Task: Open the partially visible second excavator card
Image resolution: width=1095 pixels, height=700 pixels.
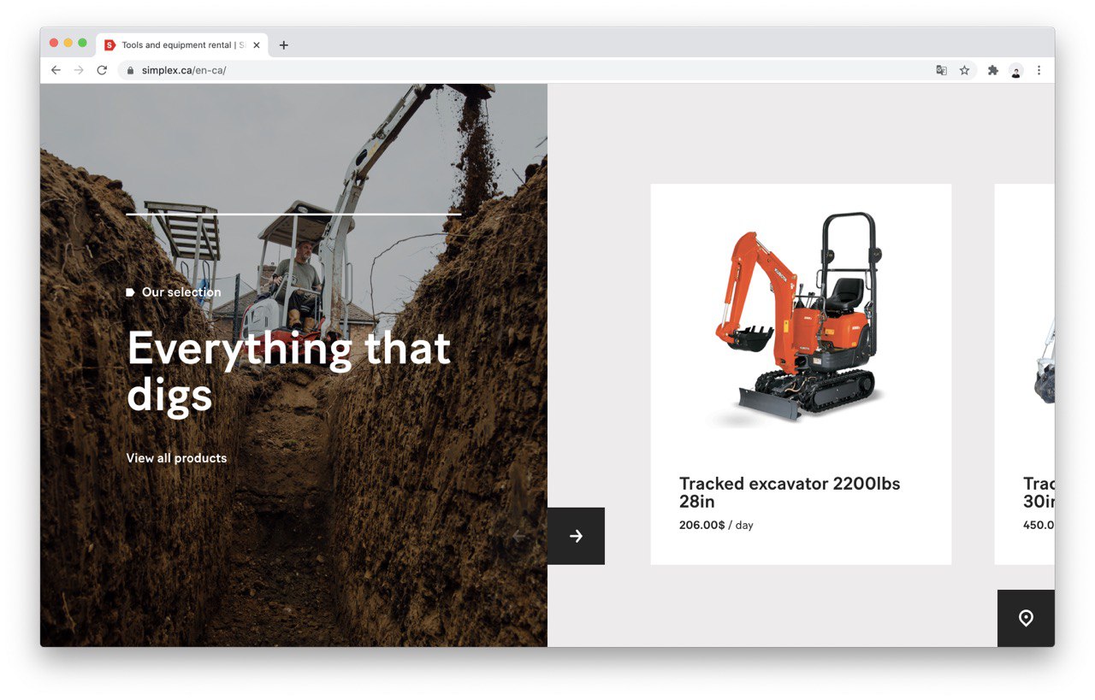Action: 1024,374
